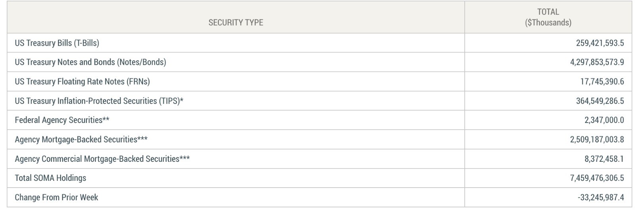Select the US Treasury Bills (T-Bills) row label
Screen dimensions: 635x211
tap(57, 43)
